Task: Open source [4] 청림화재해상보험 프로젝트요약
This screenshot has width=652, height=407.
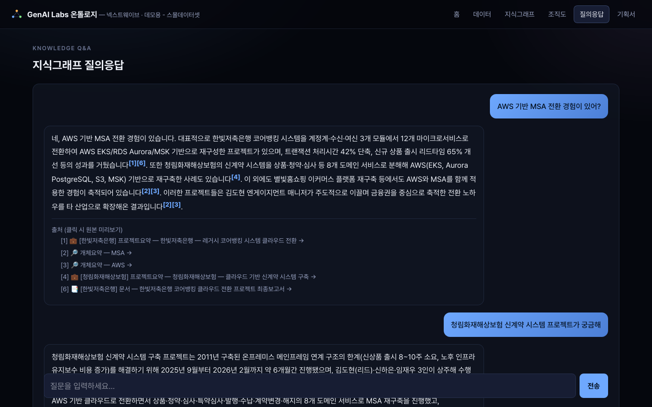Action: pyautogui.click(x=188, y=277)
